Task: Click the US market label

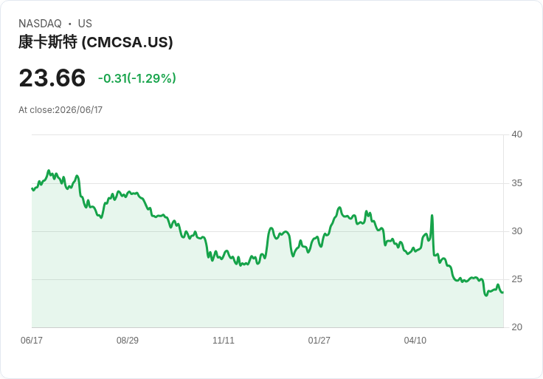Action: coord(85,24)
